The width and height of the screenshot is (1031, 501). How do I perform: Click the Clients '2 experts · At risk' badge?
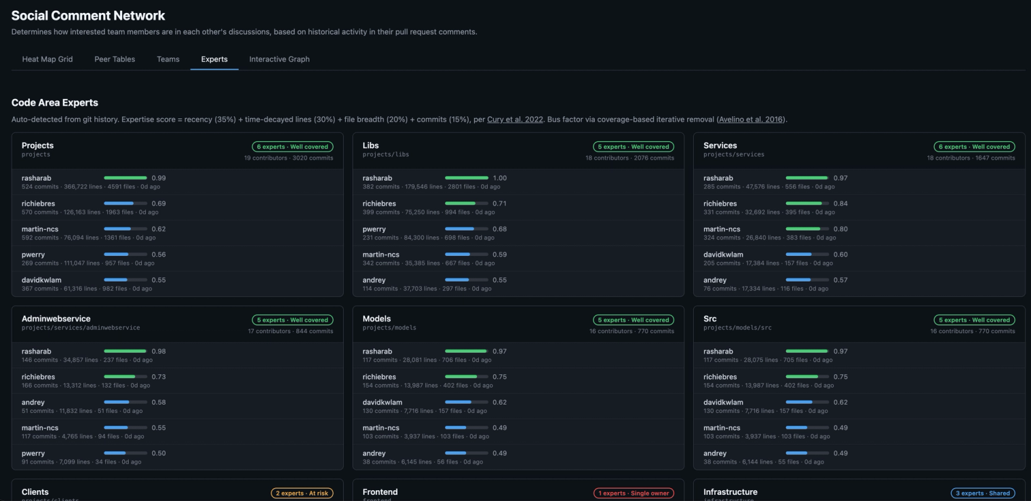pyautogui.click(x=302, y=494)
